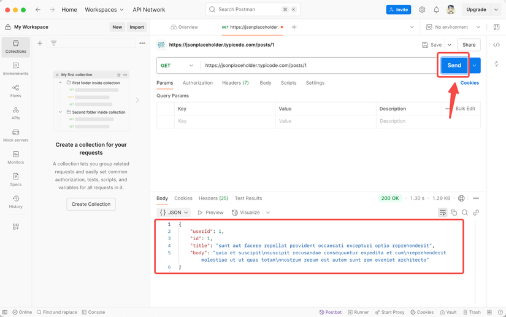Open the History sidebar panel

point(15,202)
